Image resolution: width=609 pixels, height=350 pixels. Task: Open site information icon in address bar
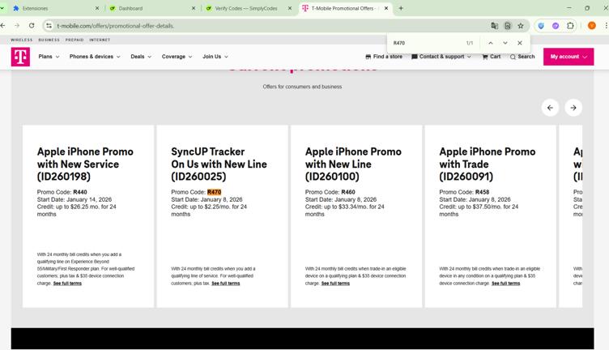click(x=49, y=26)
